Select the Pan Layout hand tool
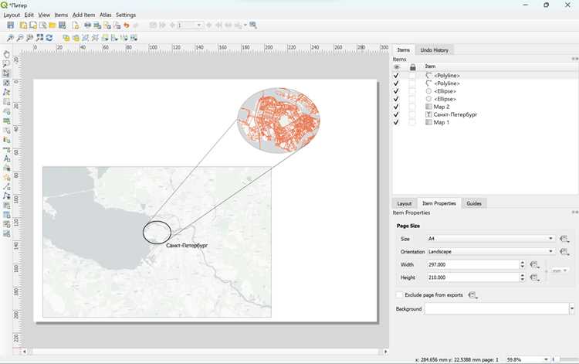Screen dimensions: 579x364 [x=6, y=54]
